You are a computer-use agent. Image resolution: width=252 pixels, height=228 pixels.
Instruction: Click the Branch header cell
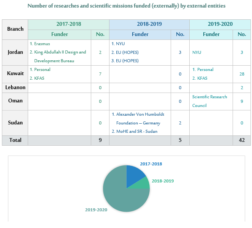click(x=15, y=29)
